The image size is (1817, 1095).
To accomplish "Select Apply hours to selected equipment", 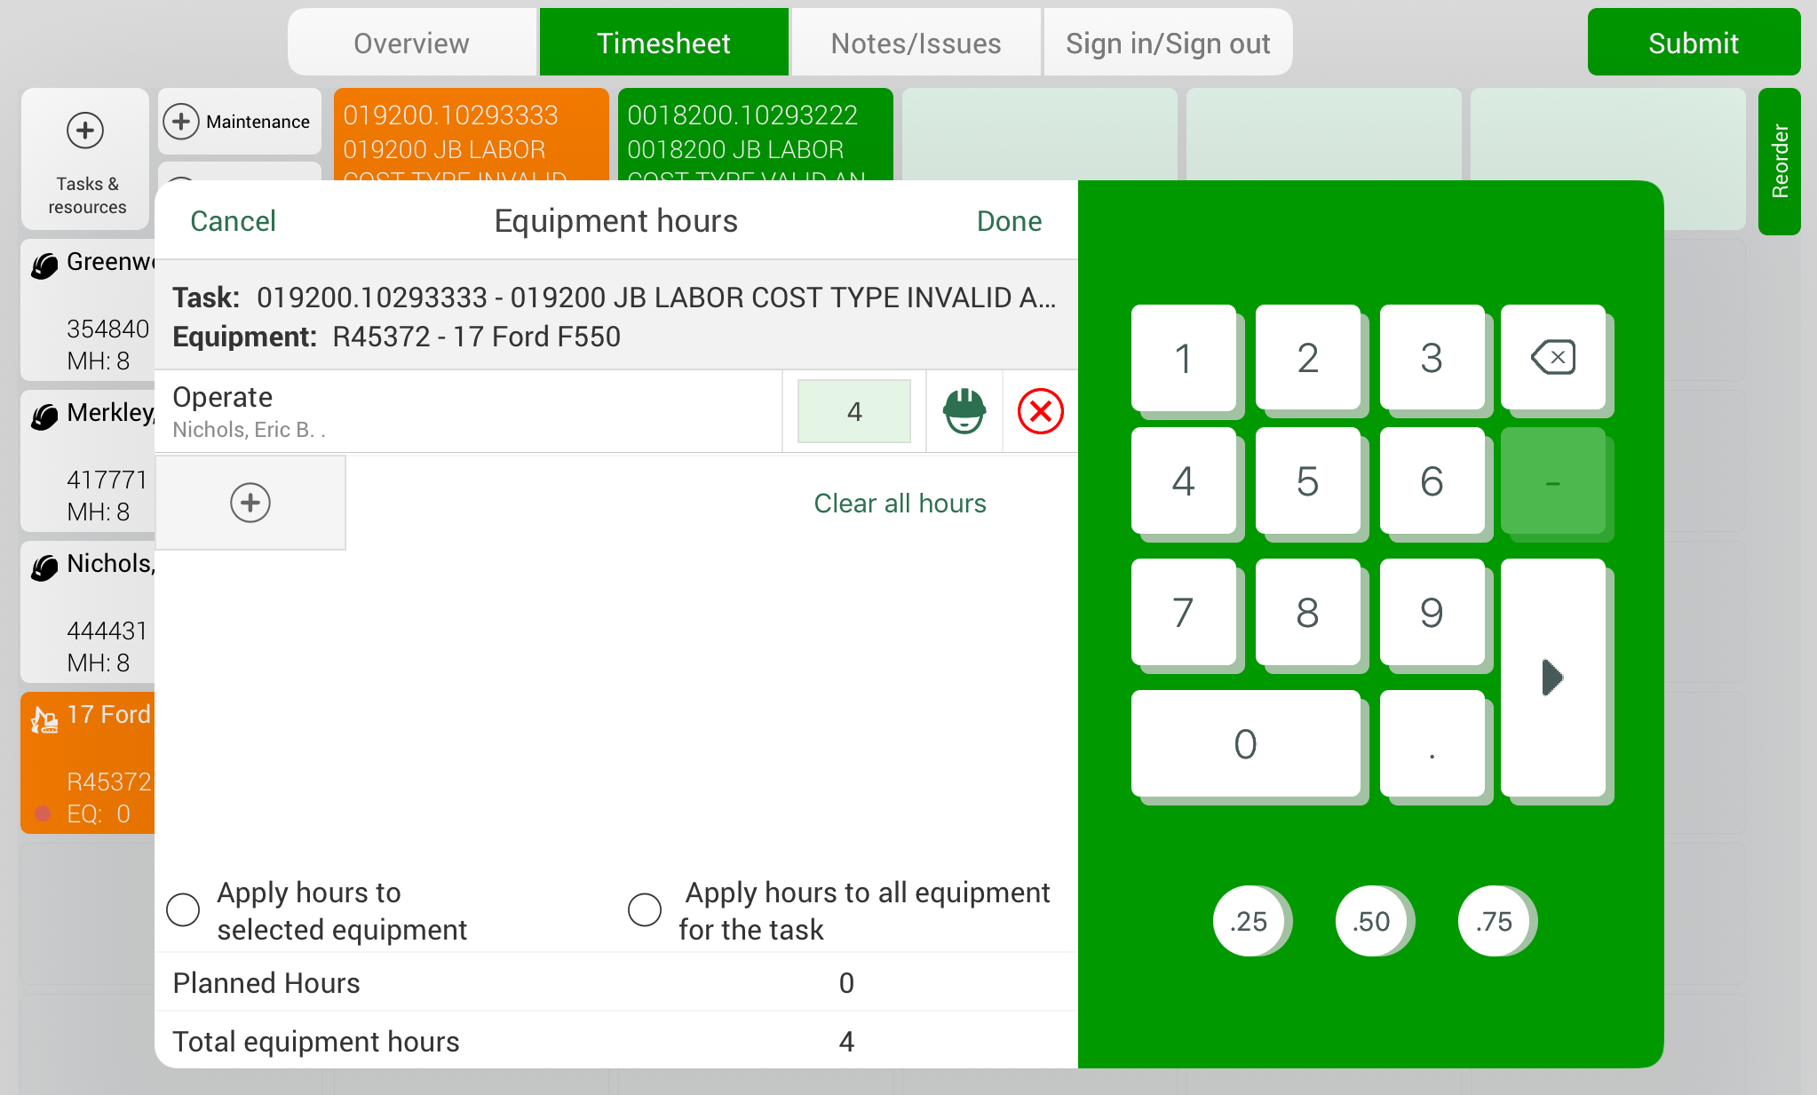I will pos(184,909).
